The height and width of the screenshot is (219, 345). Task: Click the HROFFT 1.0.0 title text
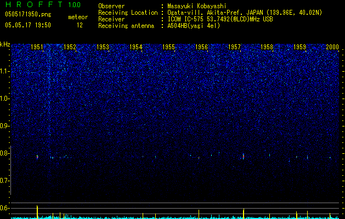(x=43, y=4)
